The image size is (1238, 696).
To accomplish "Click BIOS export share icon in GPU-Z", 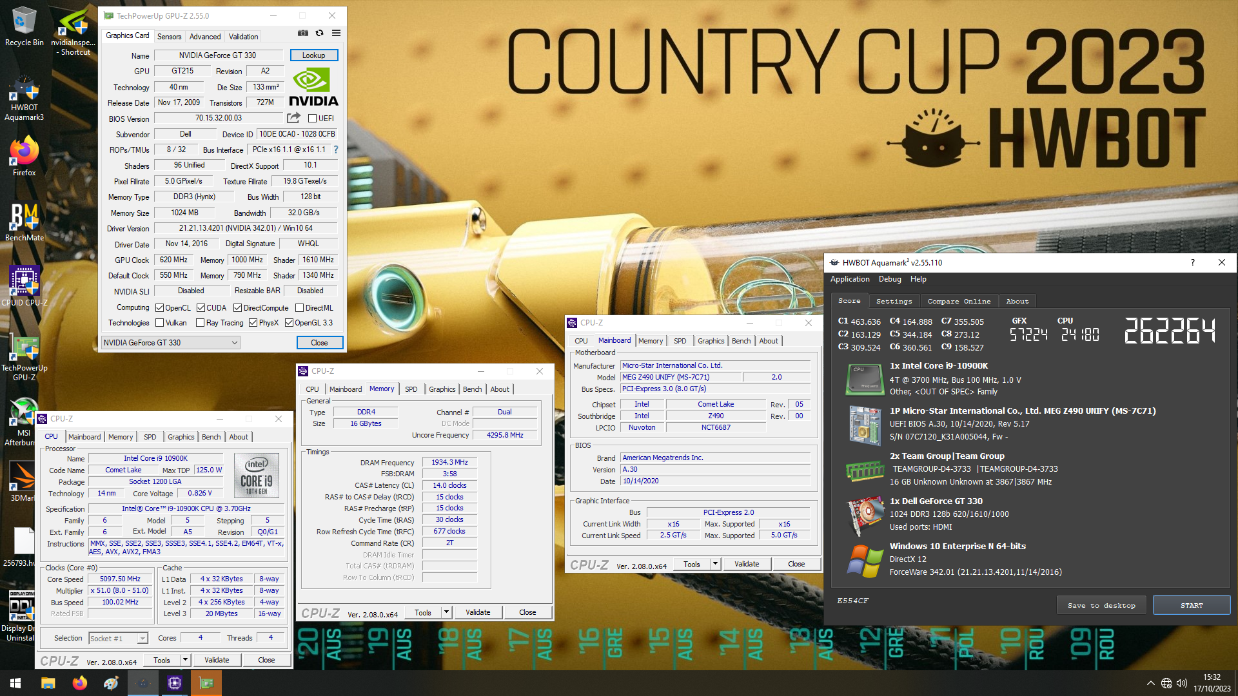I will pos(293,118).
